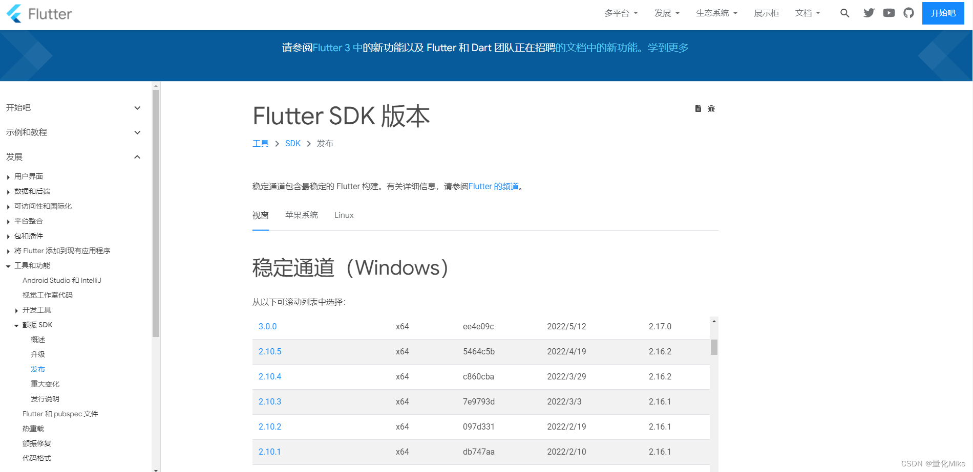Click commit hash db747aa cell
Viewport: 973px width, 472px height.
point(479,452)
